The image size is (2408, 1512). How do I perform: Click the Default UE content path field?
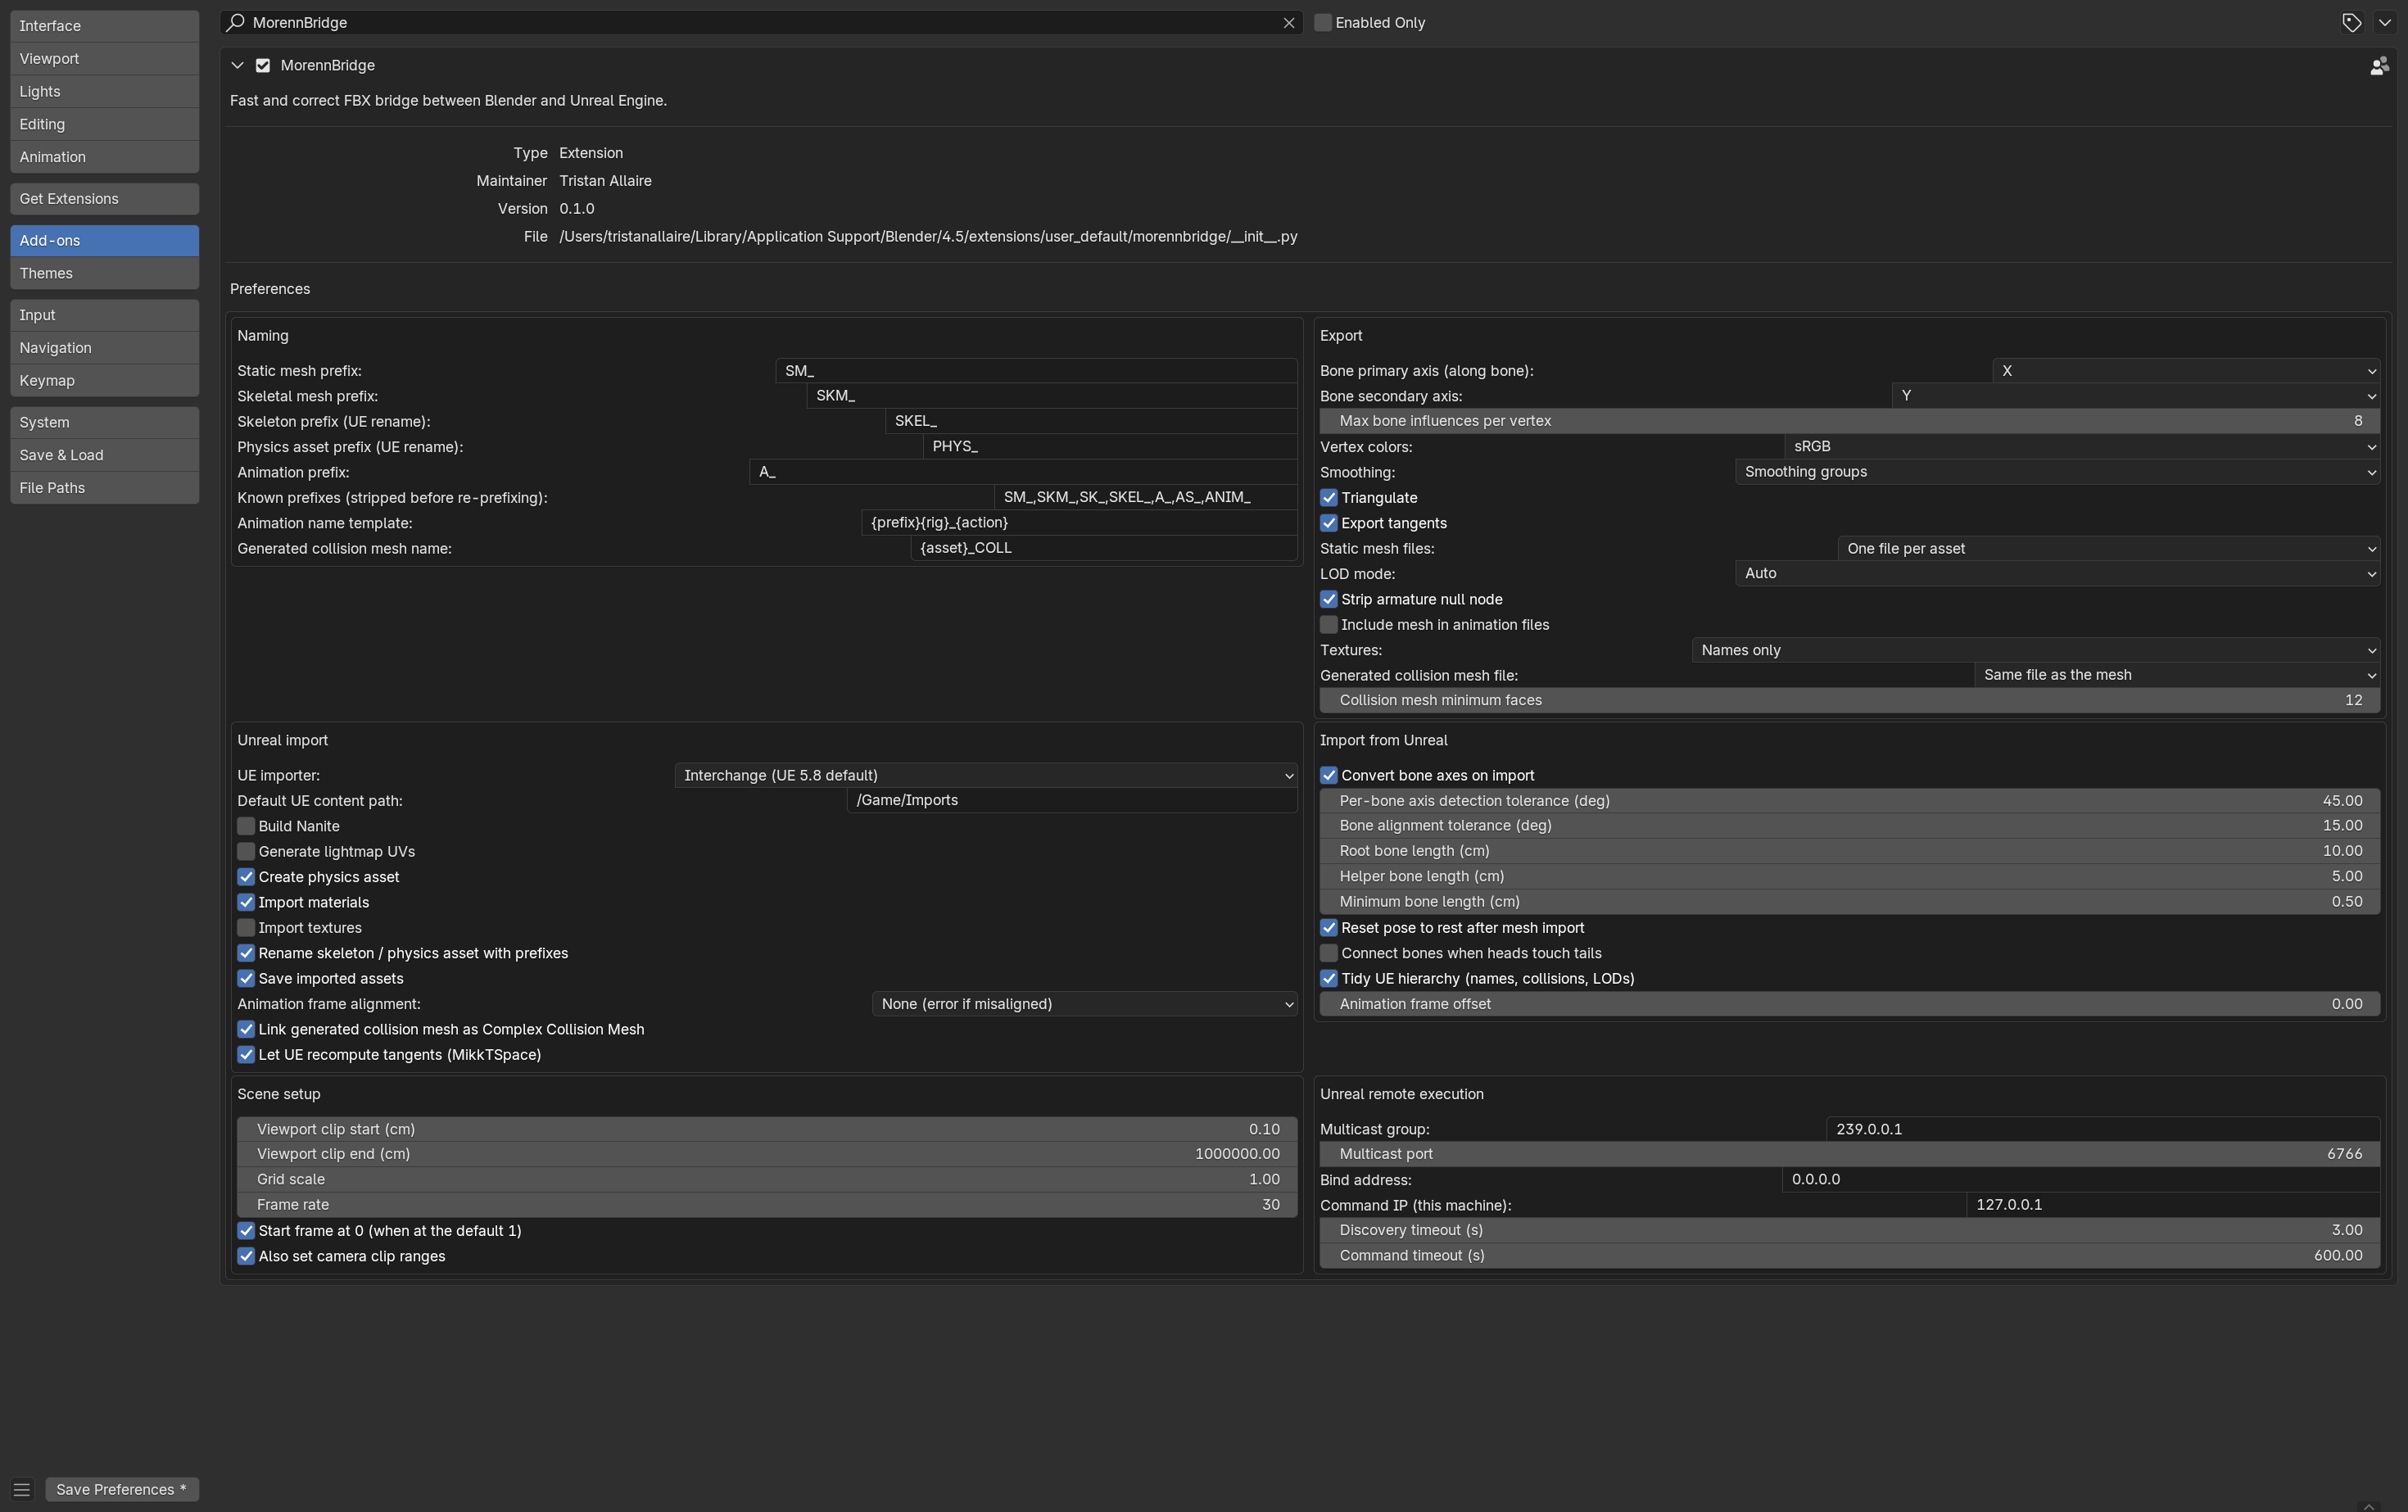click(1071, 800)
